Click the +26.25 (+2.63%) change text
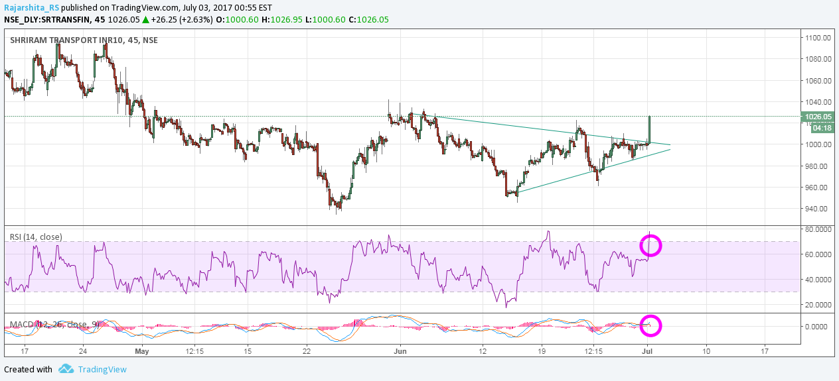Viewport: 839px width, 381px height. [x=183, y=19]
